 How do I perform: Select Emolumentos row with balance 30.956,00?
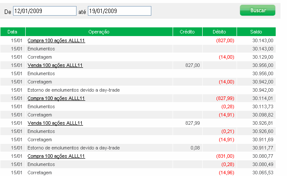[138, 73]
